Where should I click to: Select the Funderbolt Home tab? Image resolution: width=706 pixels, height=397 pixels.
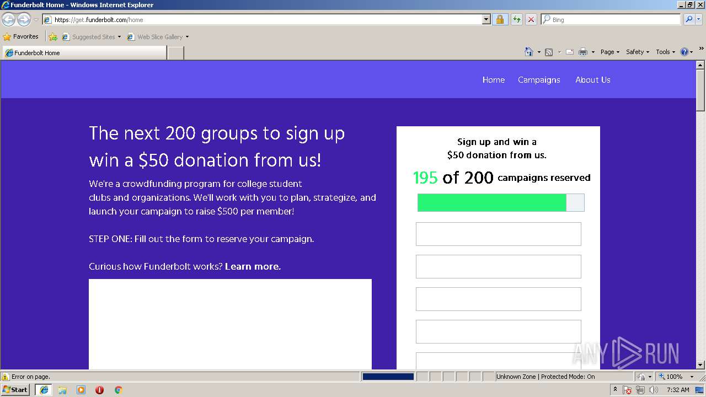84,53
